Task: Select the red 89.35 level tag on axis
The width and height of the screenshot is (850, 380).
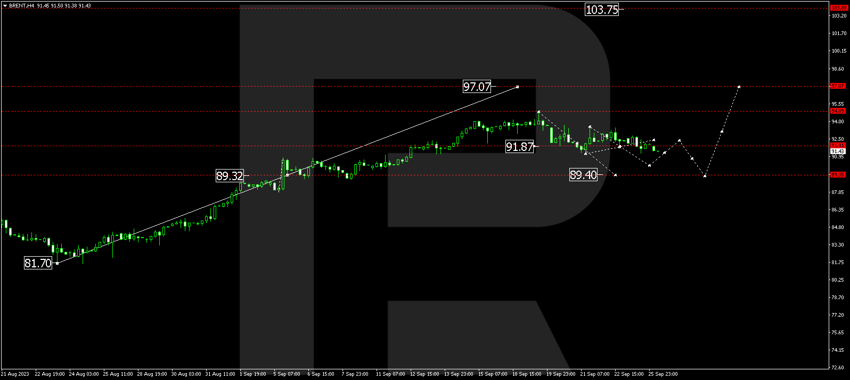Action: (x=838, y=175)
